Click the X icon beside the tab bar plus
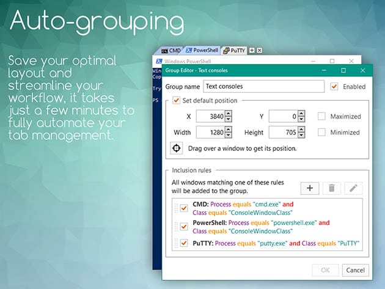Viewport: 385px width, 289px height. coord(260,49)
